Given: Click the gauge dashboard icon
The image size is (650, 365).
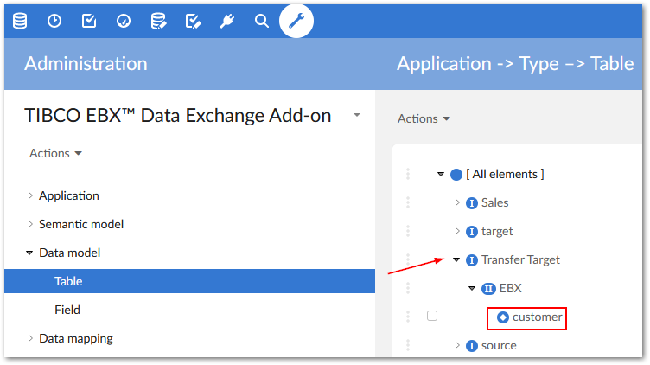Looking at the screenshot, I should (124, 21).
